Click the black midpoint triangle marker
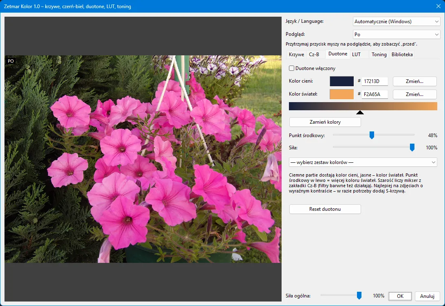 tap(360, 112)
